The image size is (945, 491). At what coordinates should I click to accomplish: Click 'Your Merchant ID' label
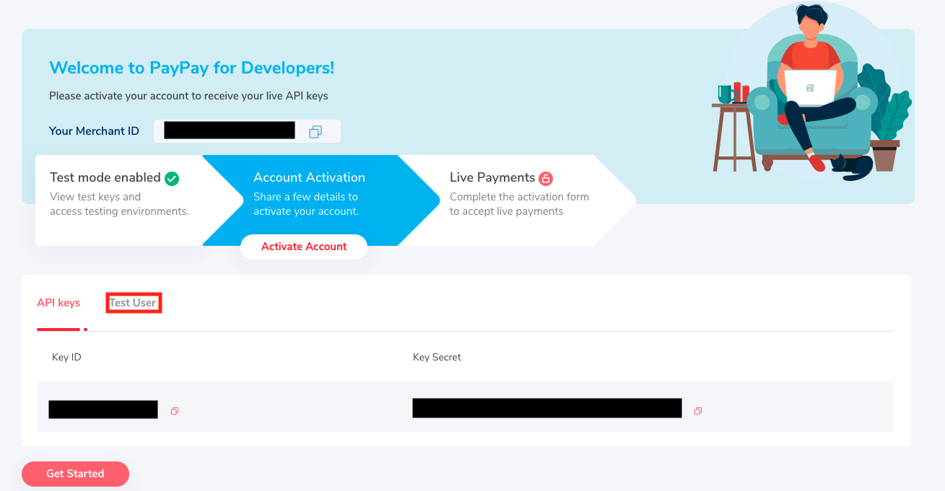coord(94,131)
